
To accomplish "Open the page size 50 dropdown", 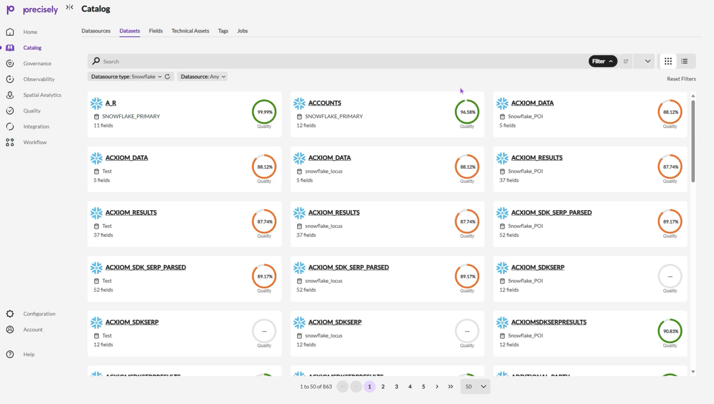I will click(x=475, y=386).
